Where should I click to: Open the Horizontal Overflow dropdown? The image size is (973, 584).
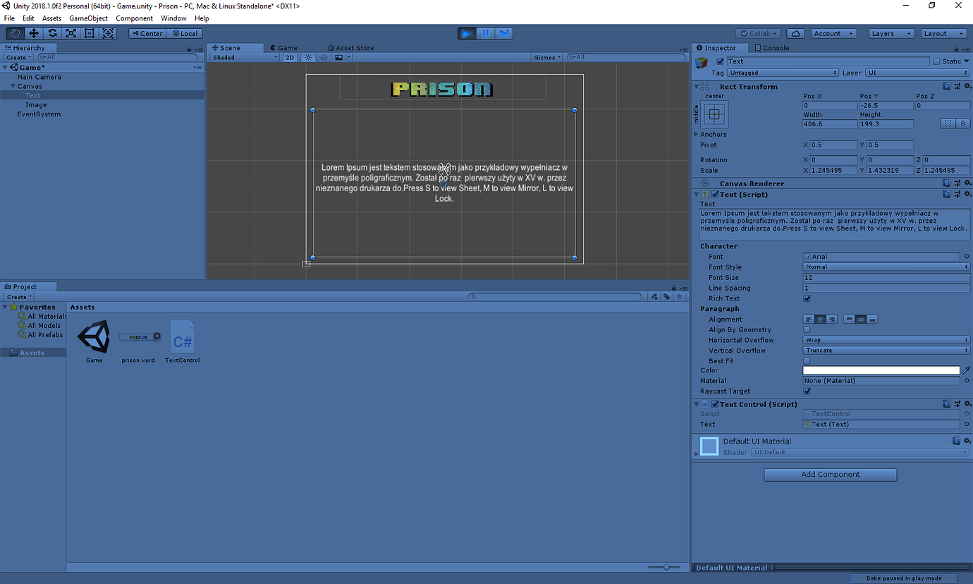[886, 340]
